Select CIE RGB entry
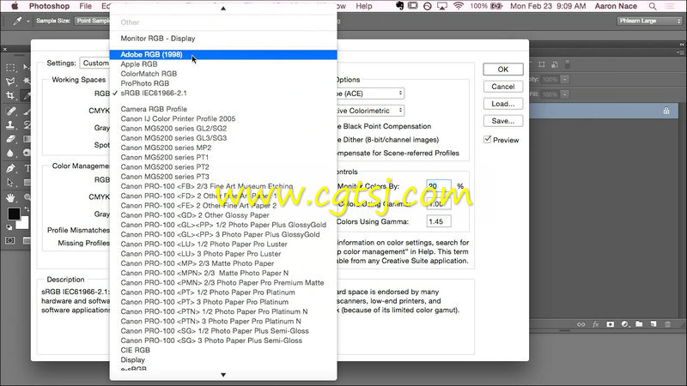The height and width of the screenshot is (386, 687). (223, 350)
